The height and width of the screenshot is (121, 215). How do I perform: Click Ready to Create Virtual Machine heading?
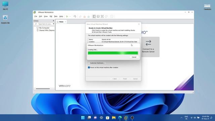(100, 28)
